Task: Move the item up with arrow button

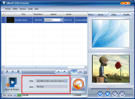Action: [59, 71]
